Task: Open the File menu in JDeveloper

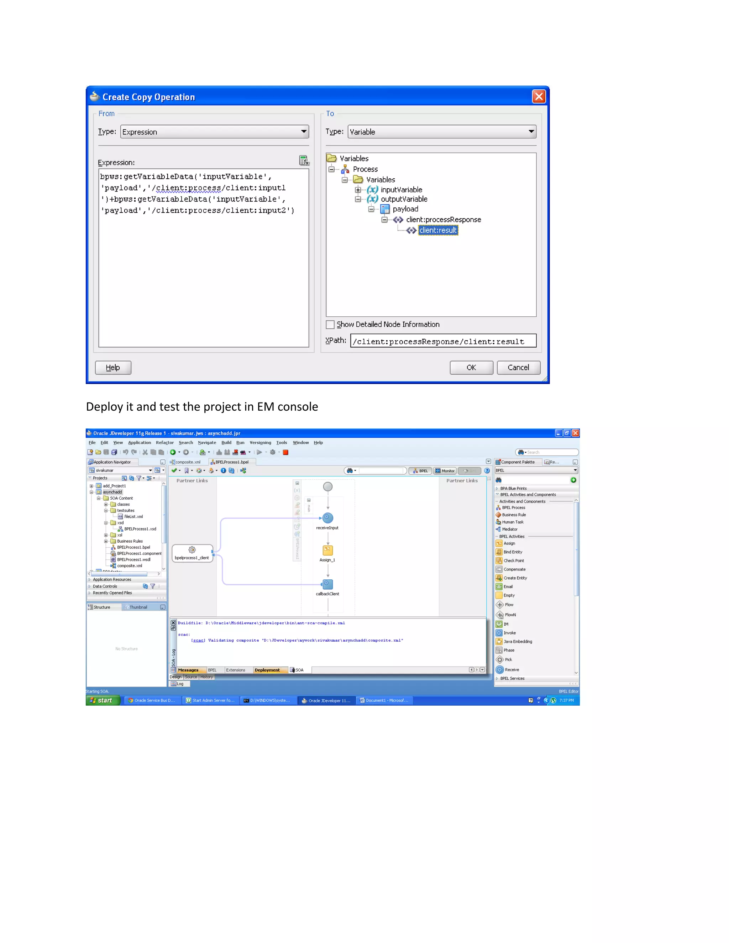Action: pyautogui.click(x=92, y=443)
